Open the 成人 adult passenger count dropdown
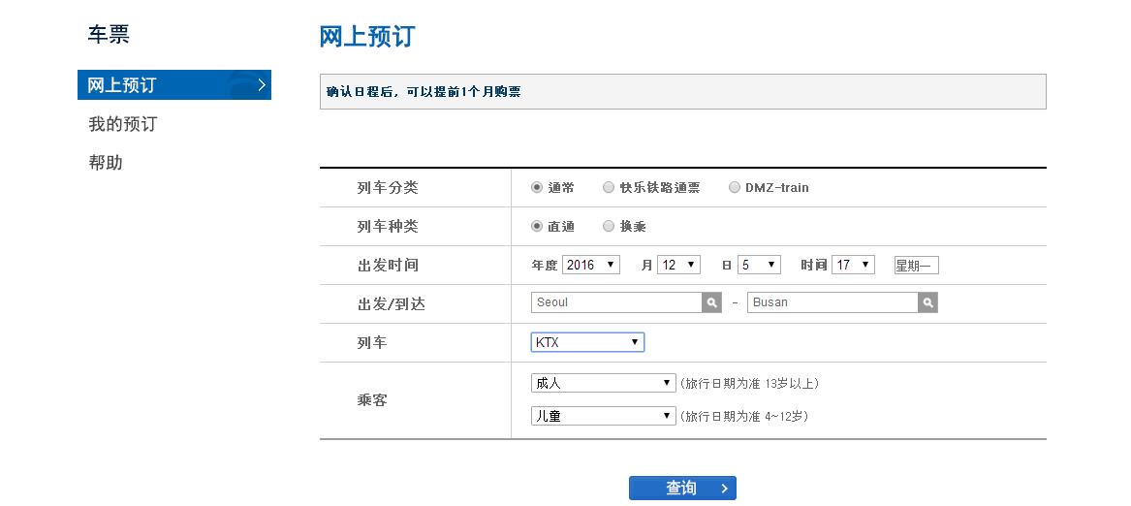 pos(603,383)
